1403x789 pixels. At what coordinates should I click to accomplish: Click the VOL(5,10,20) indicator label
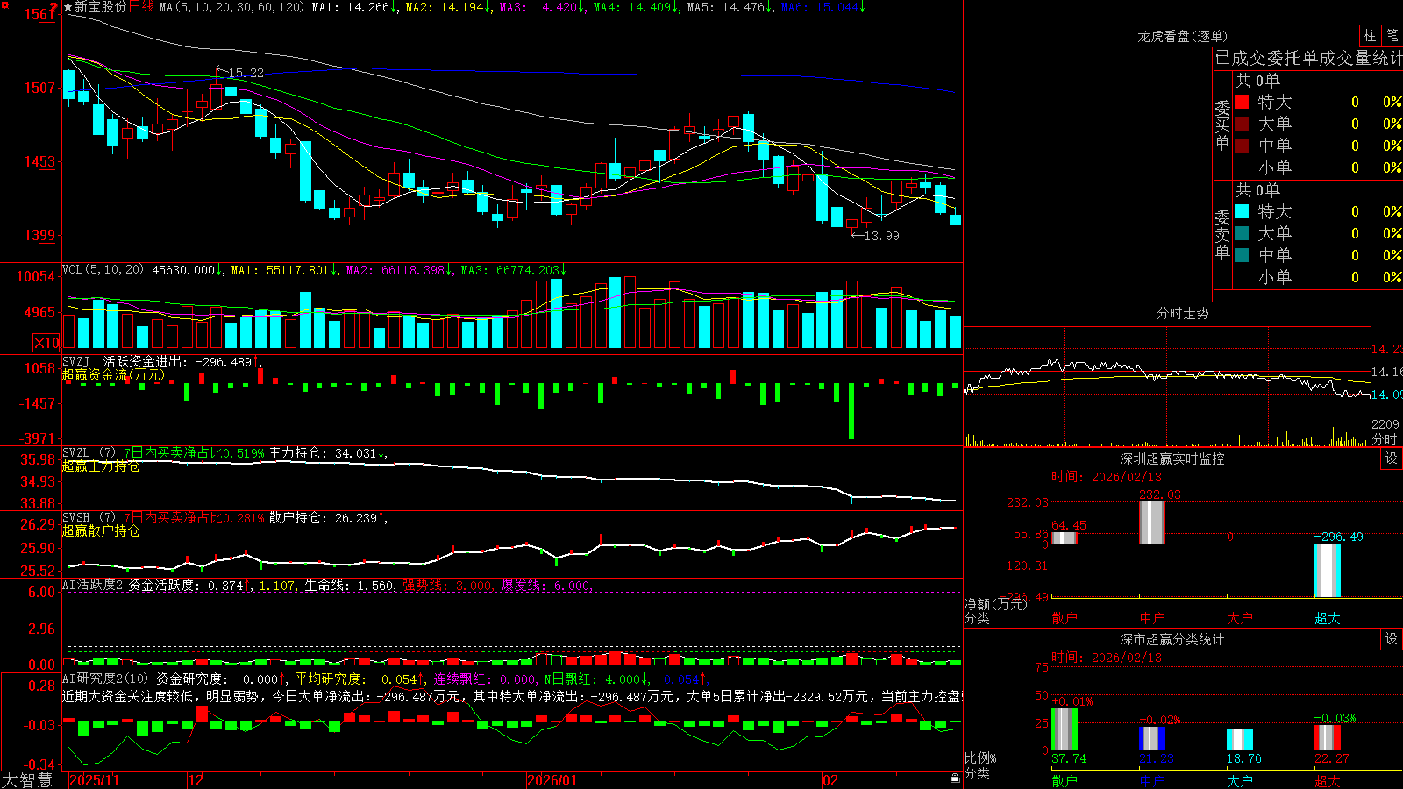(103, 270)
